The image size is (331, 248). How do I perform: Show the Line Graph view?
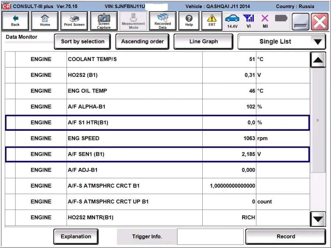click(203, 42)
